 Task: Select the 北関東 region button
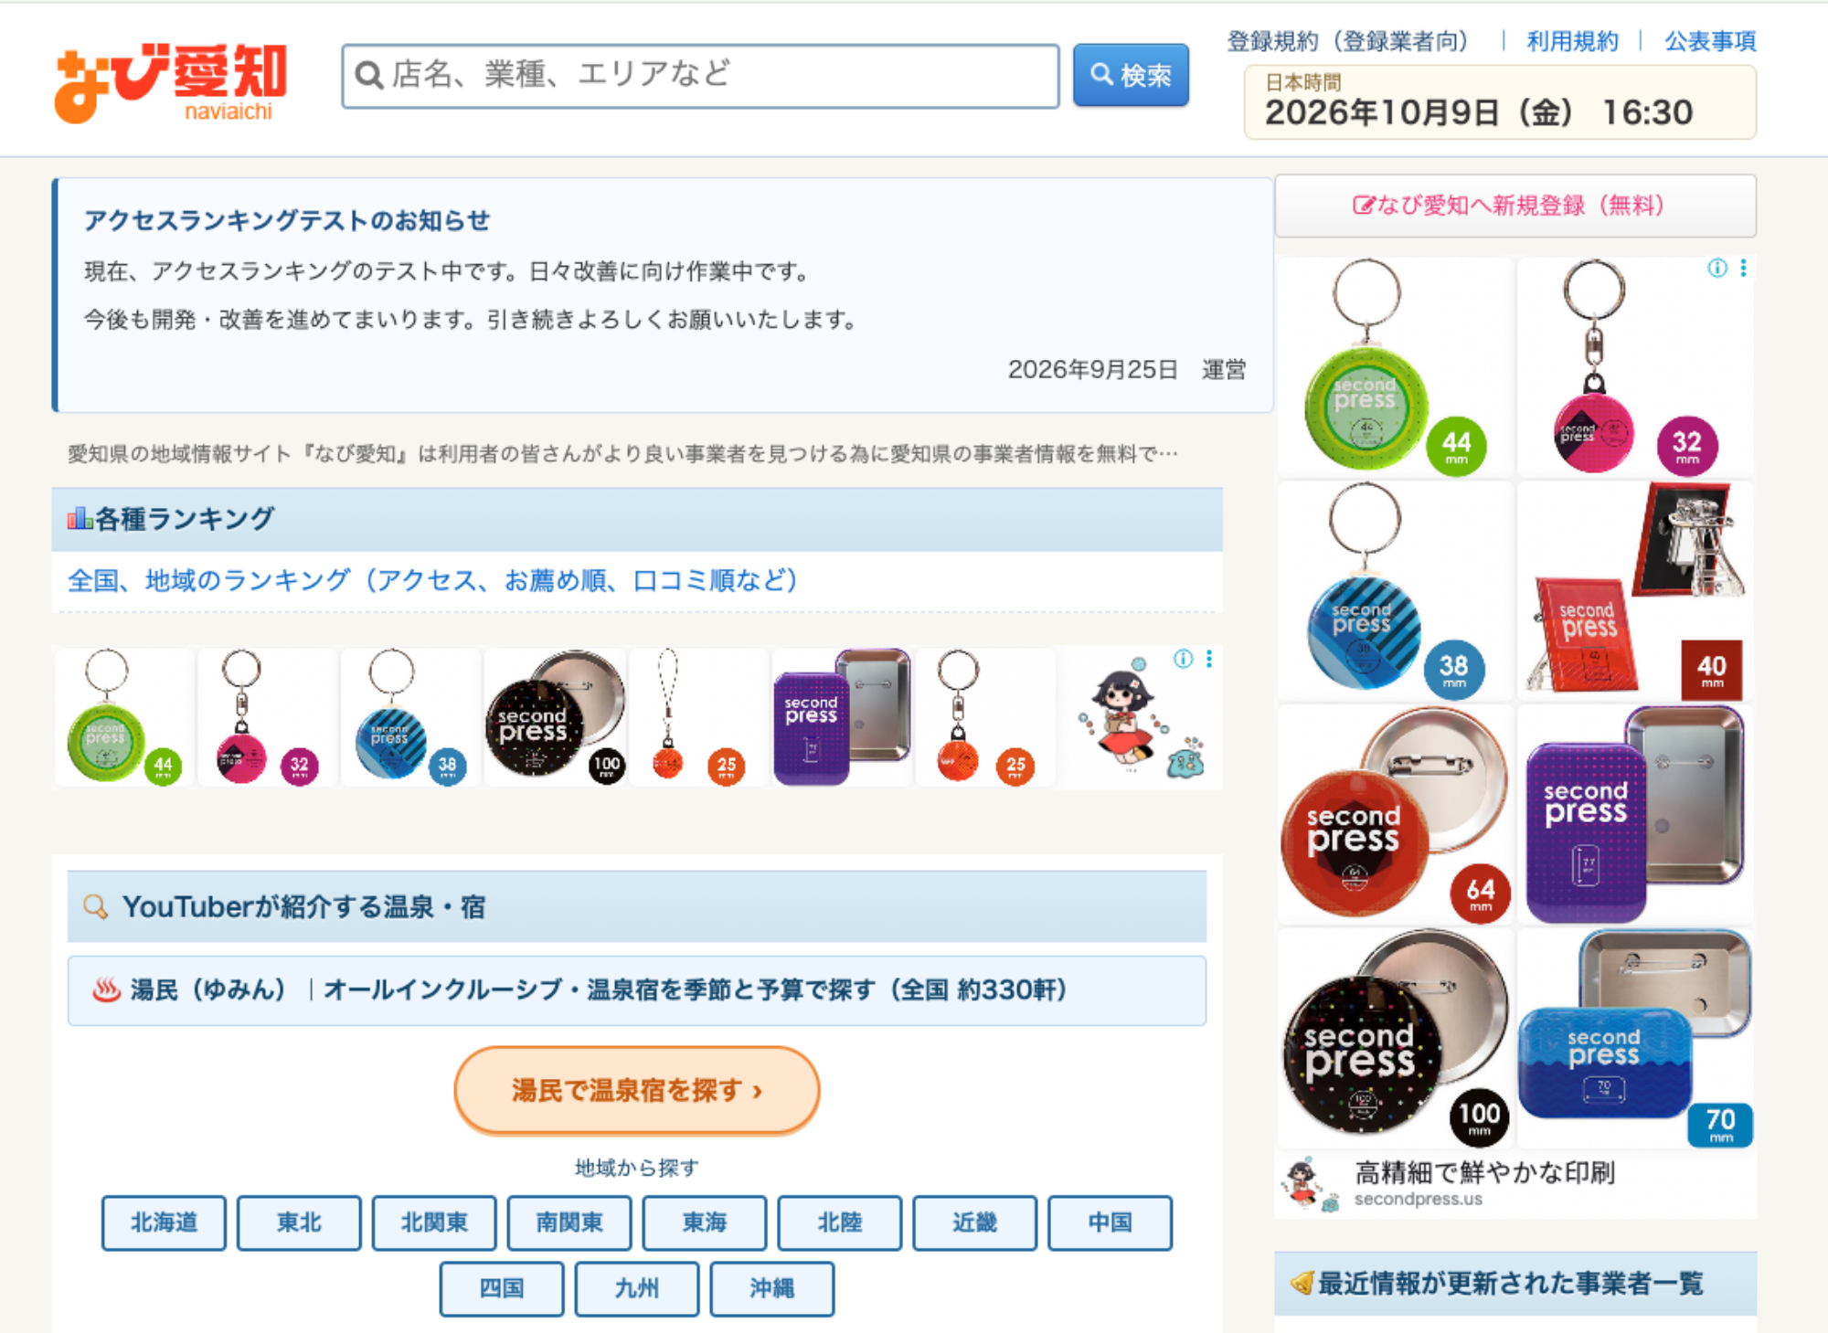tap(434, 1222)
